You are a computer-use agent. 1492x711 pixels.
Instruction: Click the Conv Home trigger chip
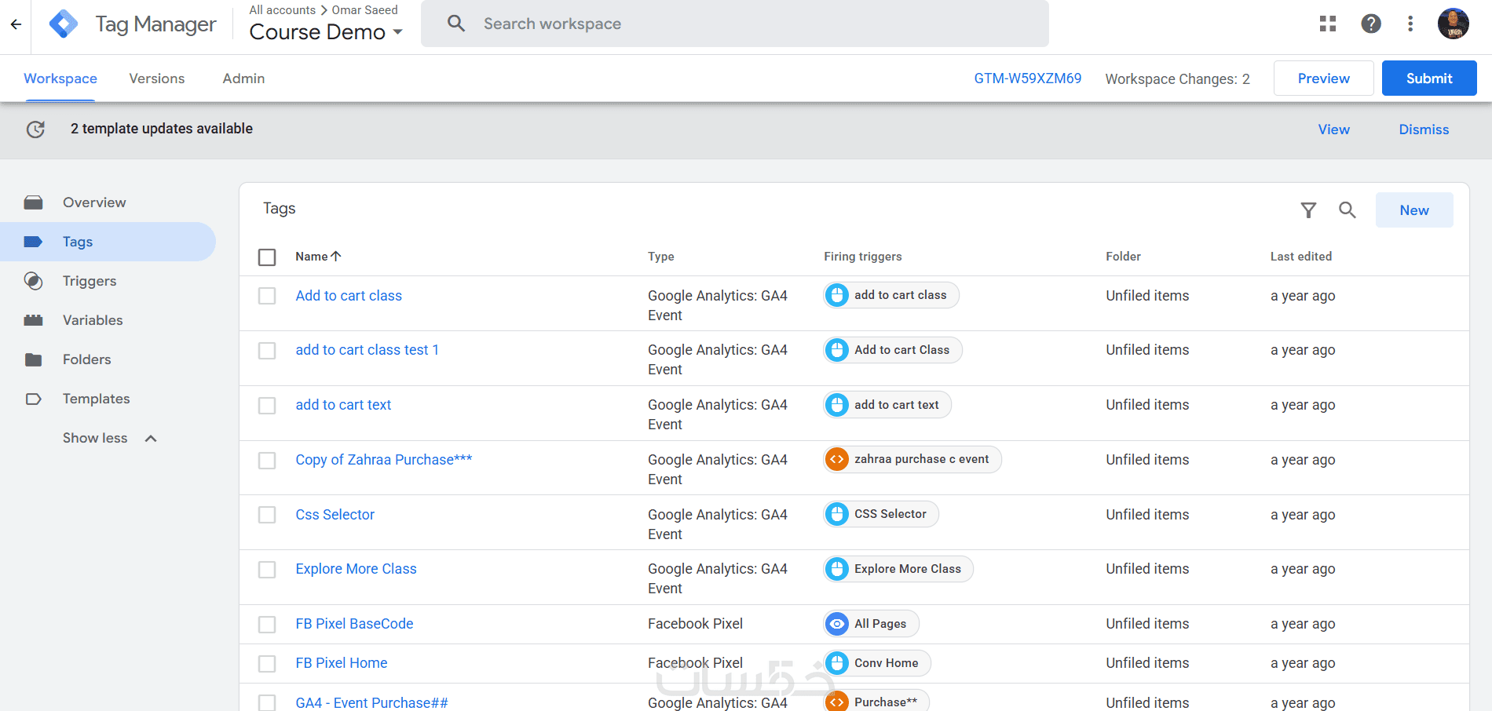[x=877, y=663]
